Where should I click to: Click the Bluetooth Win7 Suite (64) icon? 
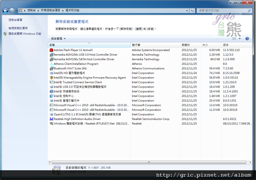click(x=51, y=68)
